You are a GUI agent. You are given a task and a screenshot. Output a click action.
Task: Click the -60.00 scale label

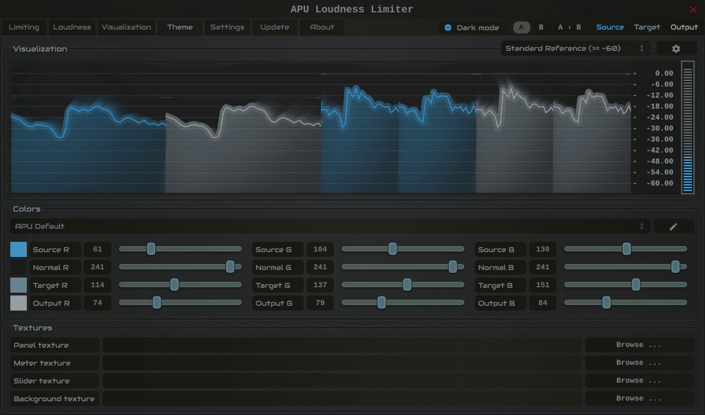[x=660, y=183]
